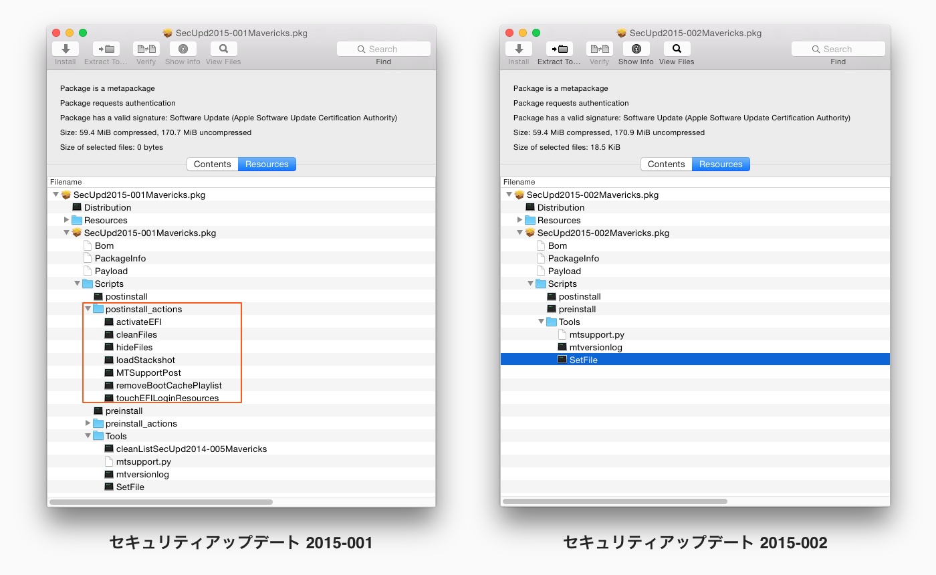Select cleanFiles script file icon

(109, 334)
